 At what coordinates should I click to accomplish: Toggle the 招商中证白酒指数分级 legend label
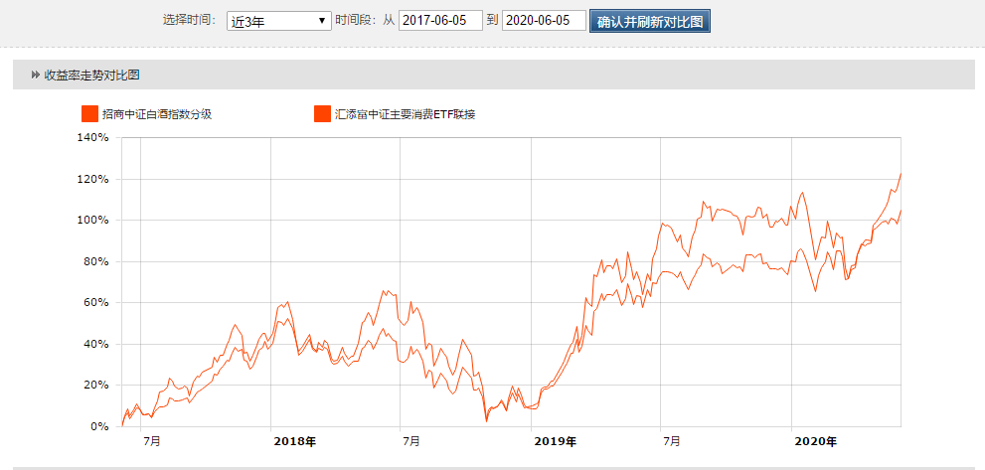coord(157,114)
